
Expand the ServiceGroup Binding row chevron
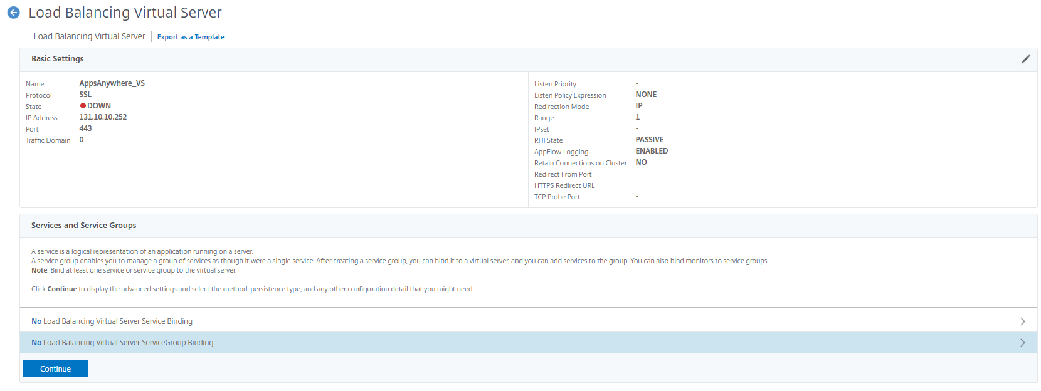pyautogui.click(x=1022, y=343)
